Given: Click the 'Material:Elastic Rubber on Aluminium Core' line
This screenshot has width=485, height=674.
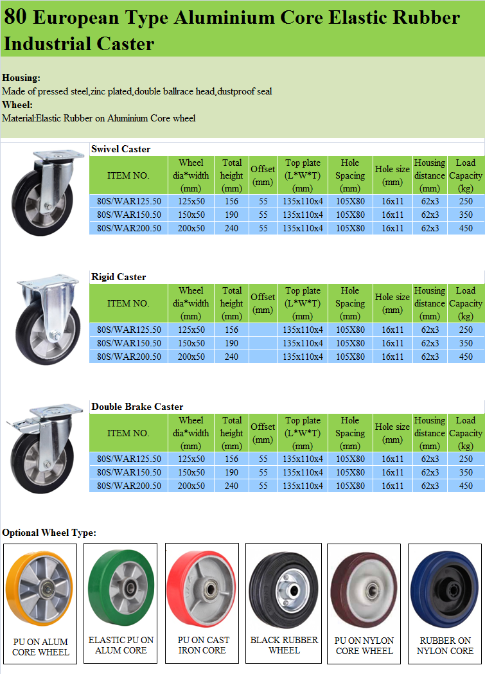Looking at the screenshot, I should [x=98, y=118].
